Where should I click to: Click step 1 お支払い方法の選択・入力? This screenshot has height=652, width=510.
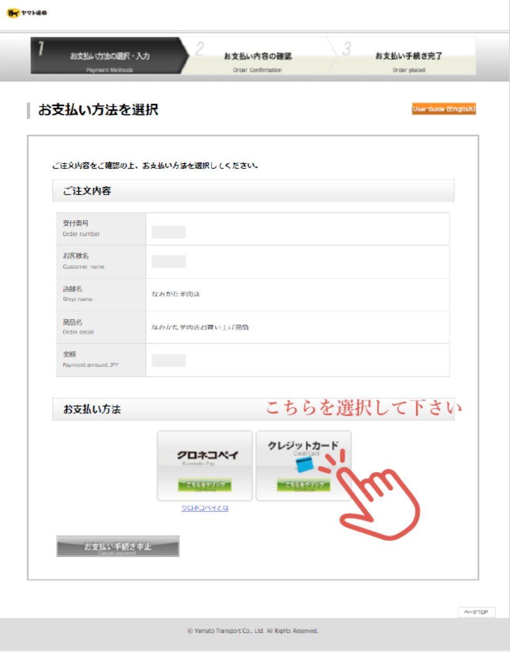tap(109, 56)
